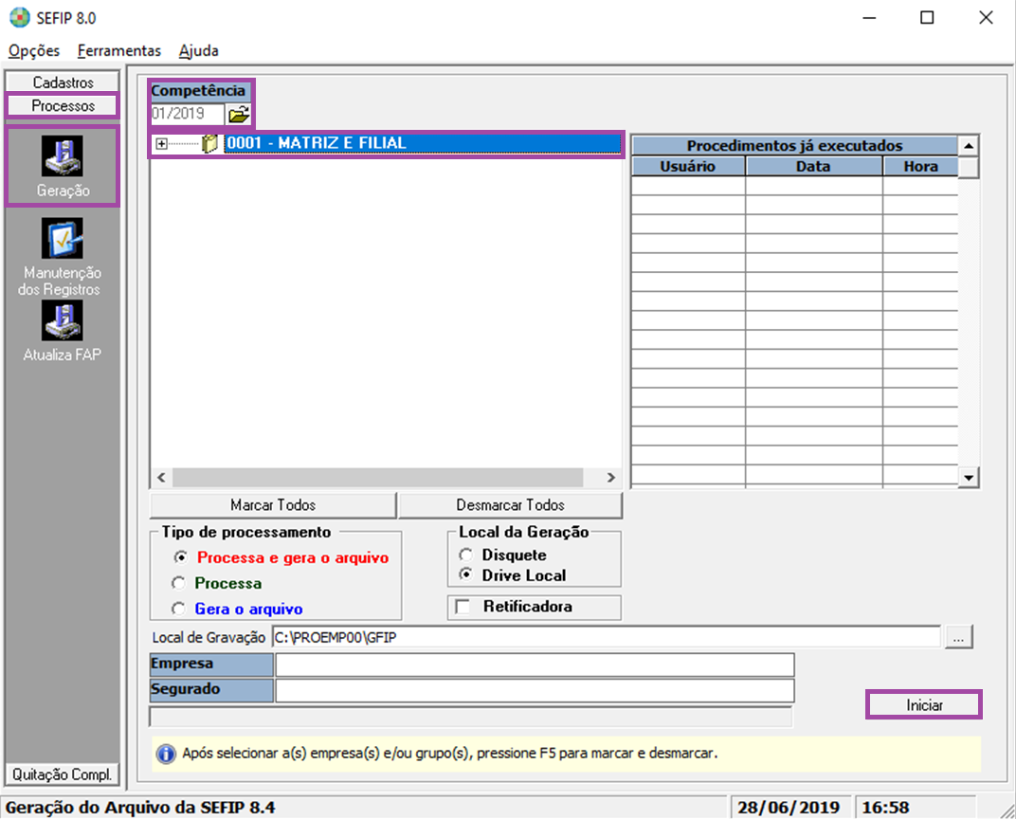Click the Segurado field
This screenshot has width=1016, height=819.
point(535,691)
